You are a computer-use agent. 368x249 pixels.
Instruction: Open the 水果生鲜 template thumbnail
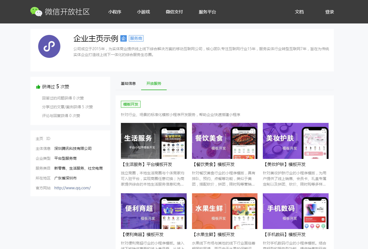coord(225,211)
